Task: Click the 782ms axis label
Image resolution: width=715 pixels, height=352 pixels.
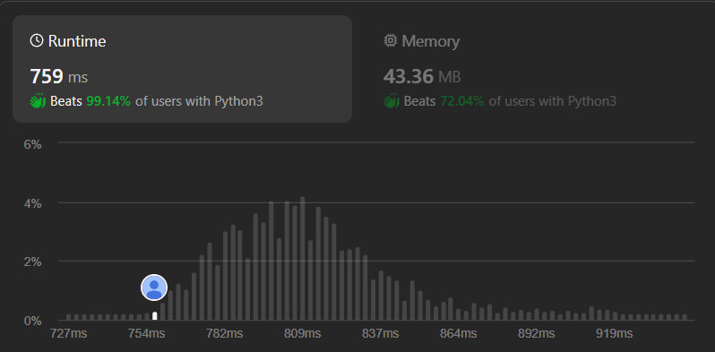Action: (x=224, y=334)
